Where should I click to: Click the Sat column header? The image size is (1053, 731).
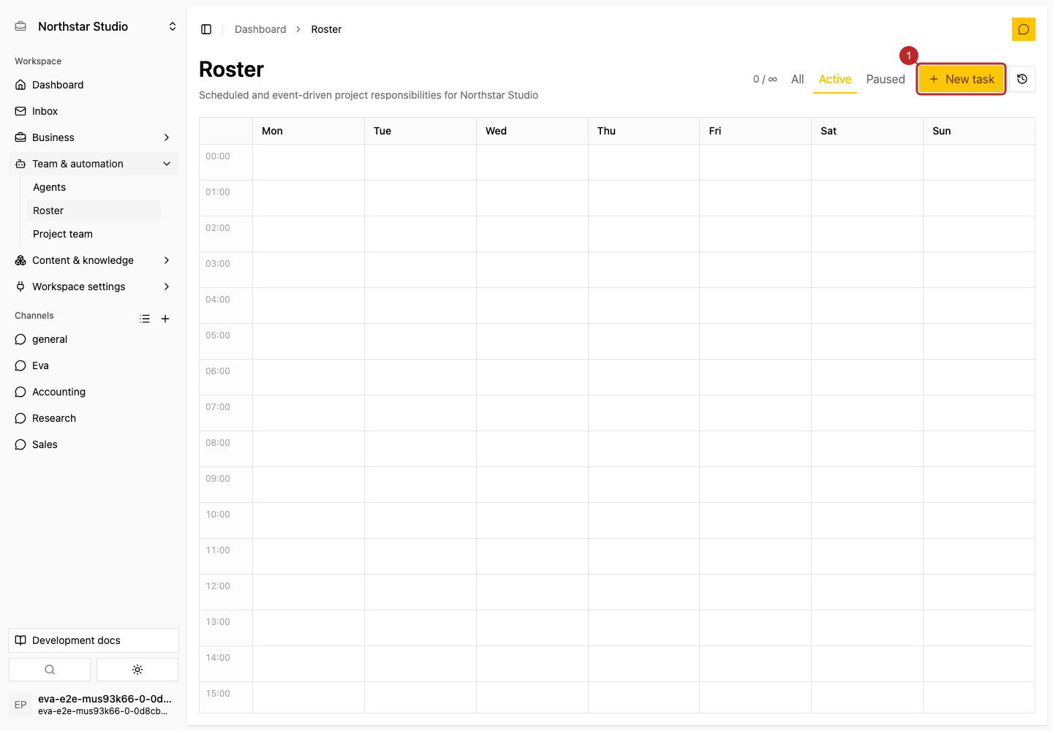point(867,131)
